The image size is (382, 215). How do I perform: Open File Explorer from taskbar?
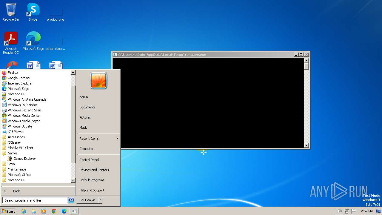pos(34,211)
